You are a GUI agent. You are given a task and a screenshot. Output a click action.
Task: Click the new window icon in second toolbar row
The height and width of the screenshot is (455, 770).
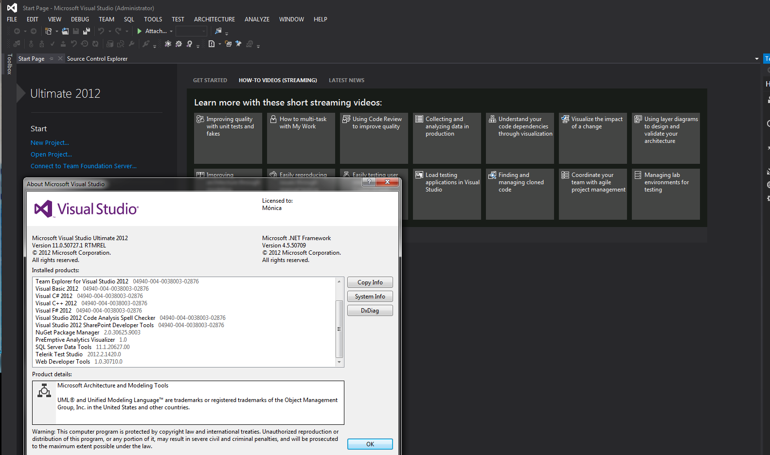[x=228, y=44]
